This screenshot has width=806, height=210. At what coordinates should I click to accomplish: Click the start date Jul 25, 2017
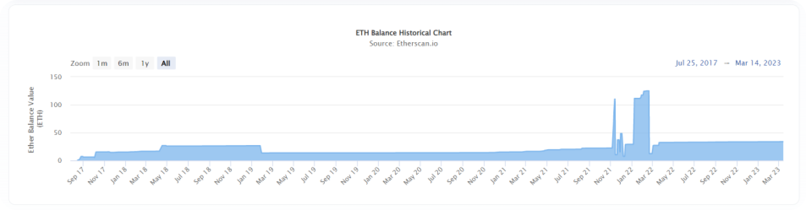[696, 63]
